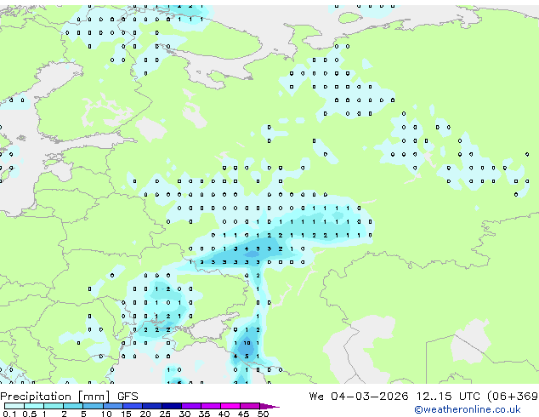The height and width of the screenshot is (417, 539).
Task: Click the '20' legend scale label
Action: pyautogui.click(x=145, y=414)
